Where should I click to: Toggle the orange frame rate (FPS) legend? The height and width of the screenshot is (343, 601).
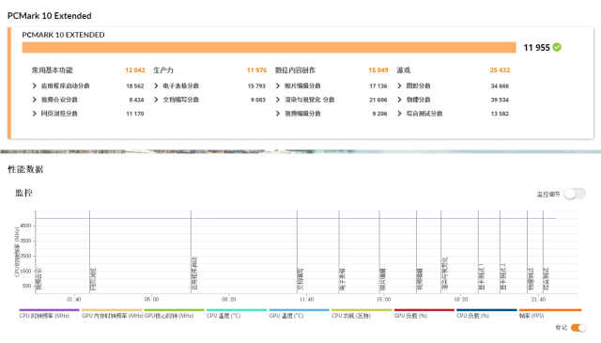click(x=550, y=314)
